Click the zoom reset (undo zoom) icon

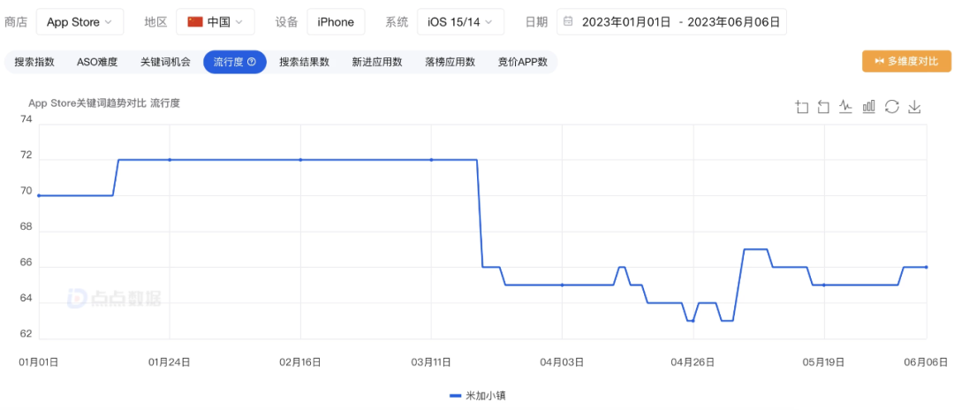[x=823, y=107]
